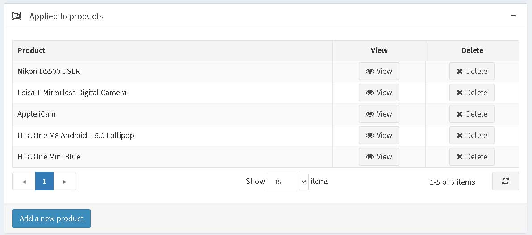Delete the HTC One Mini Blue entry
This screenshot has height=235, width=532.
[472, 157]
